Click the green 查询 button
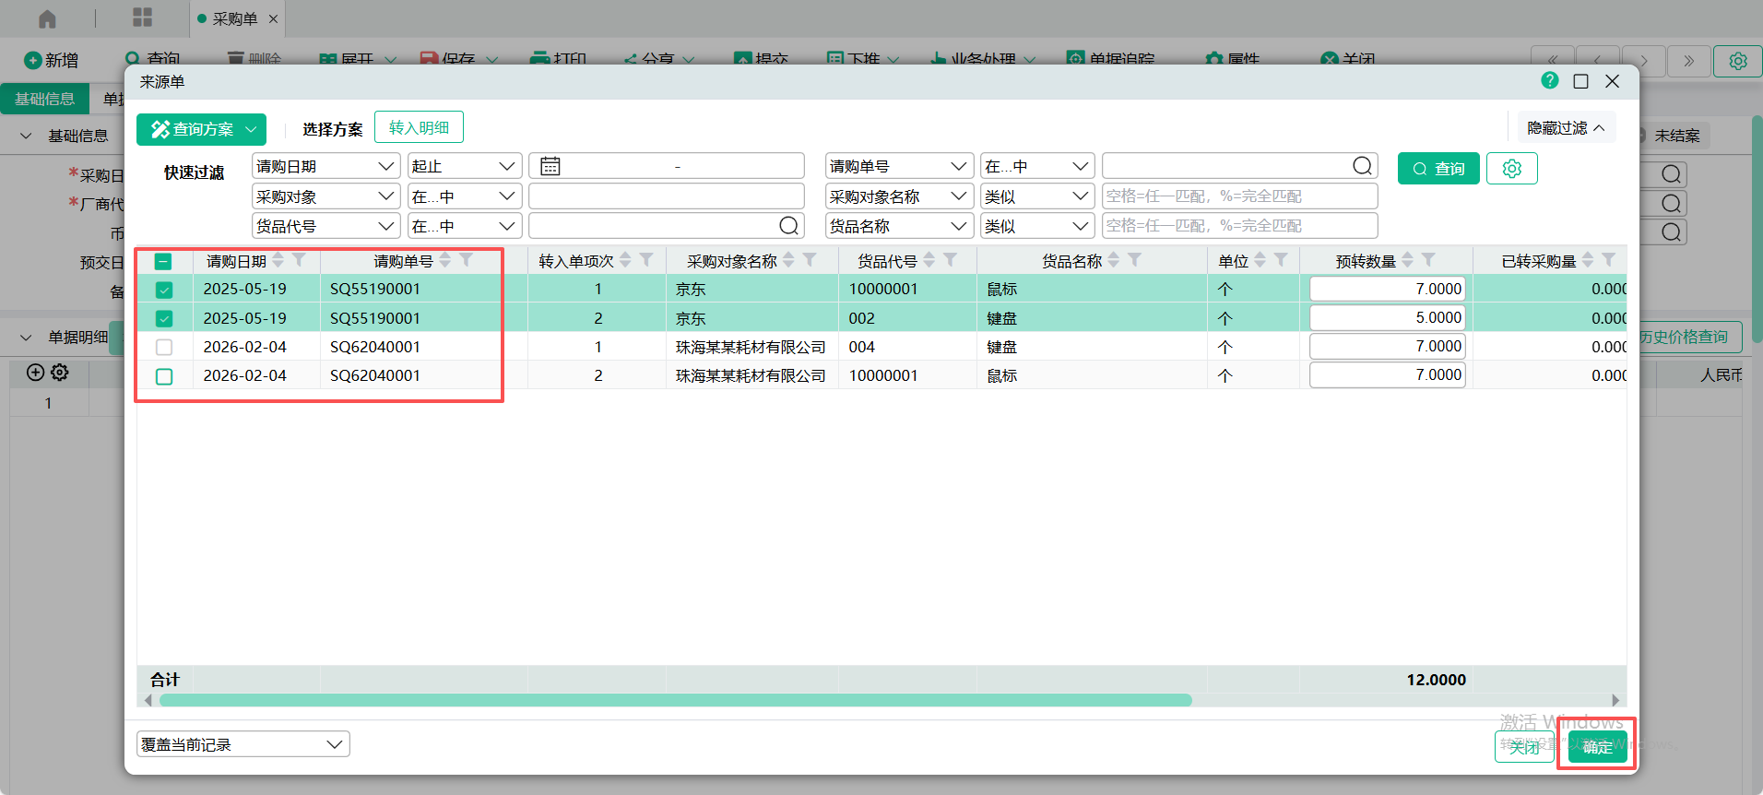1763x795 pixels. pyautogui.click(x=1438, y=169)
